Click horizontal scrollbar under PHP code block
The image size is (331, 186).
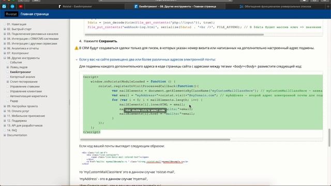pos(174,35)
